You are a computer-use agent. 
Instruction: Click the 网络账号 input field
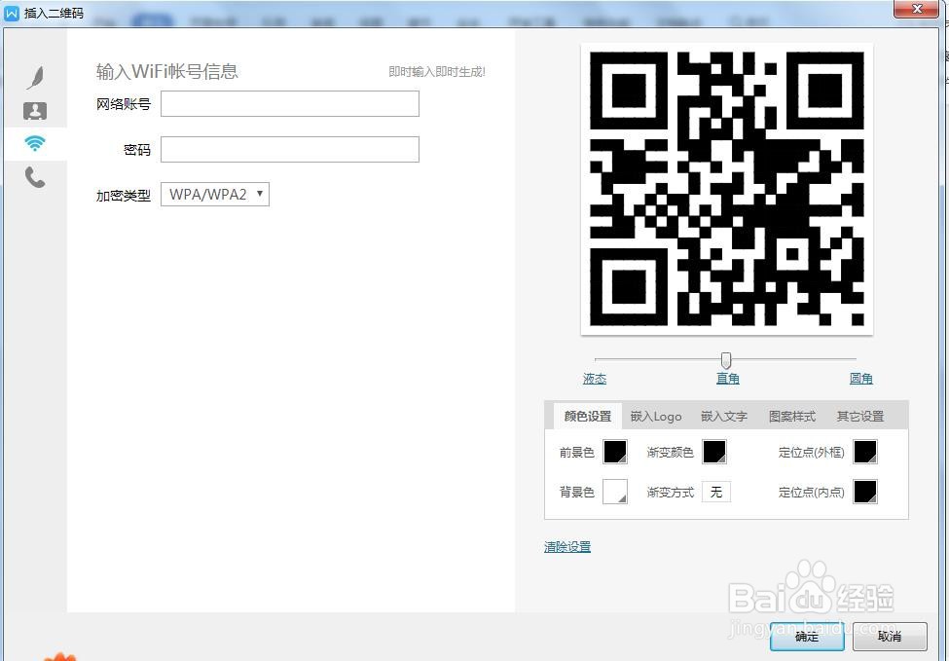[x=290, y=104]
